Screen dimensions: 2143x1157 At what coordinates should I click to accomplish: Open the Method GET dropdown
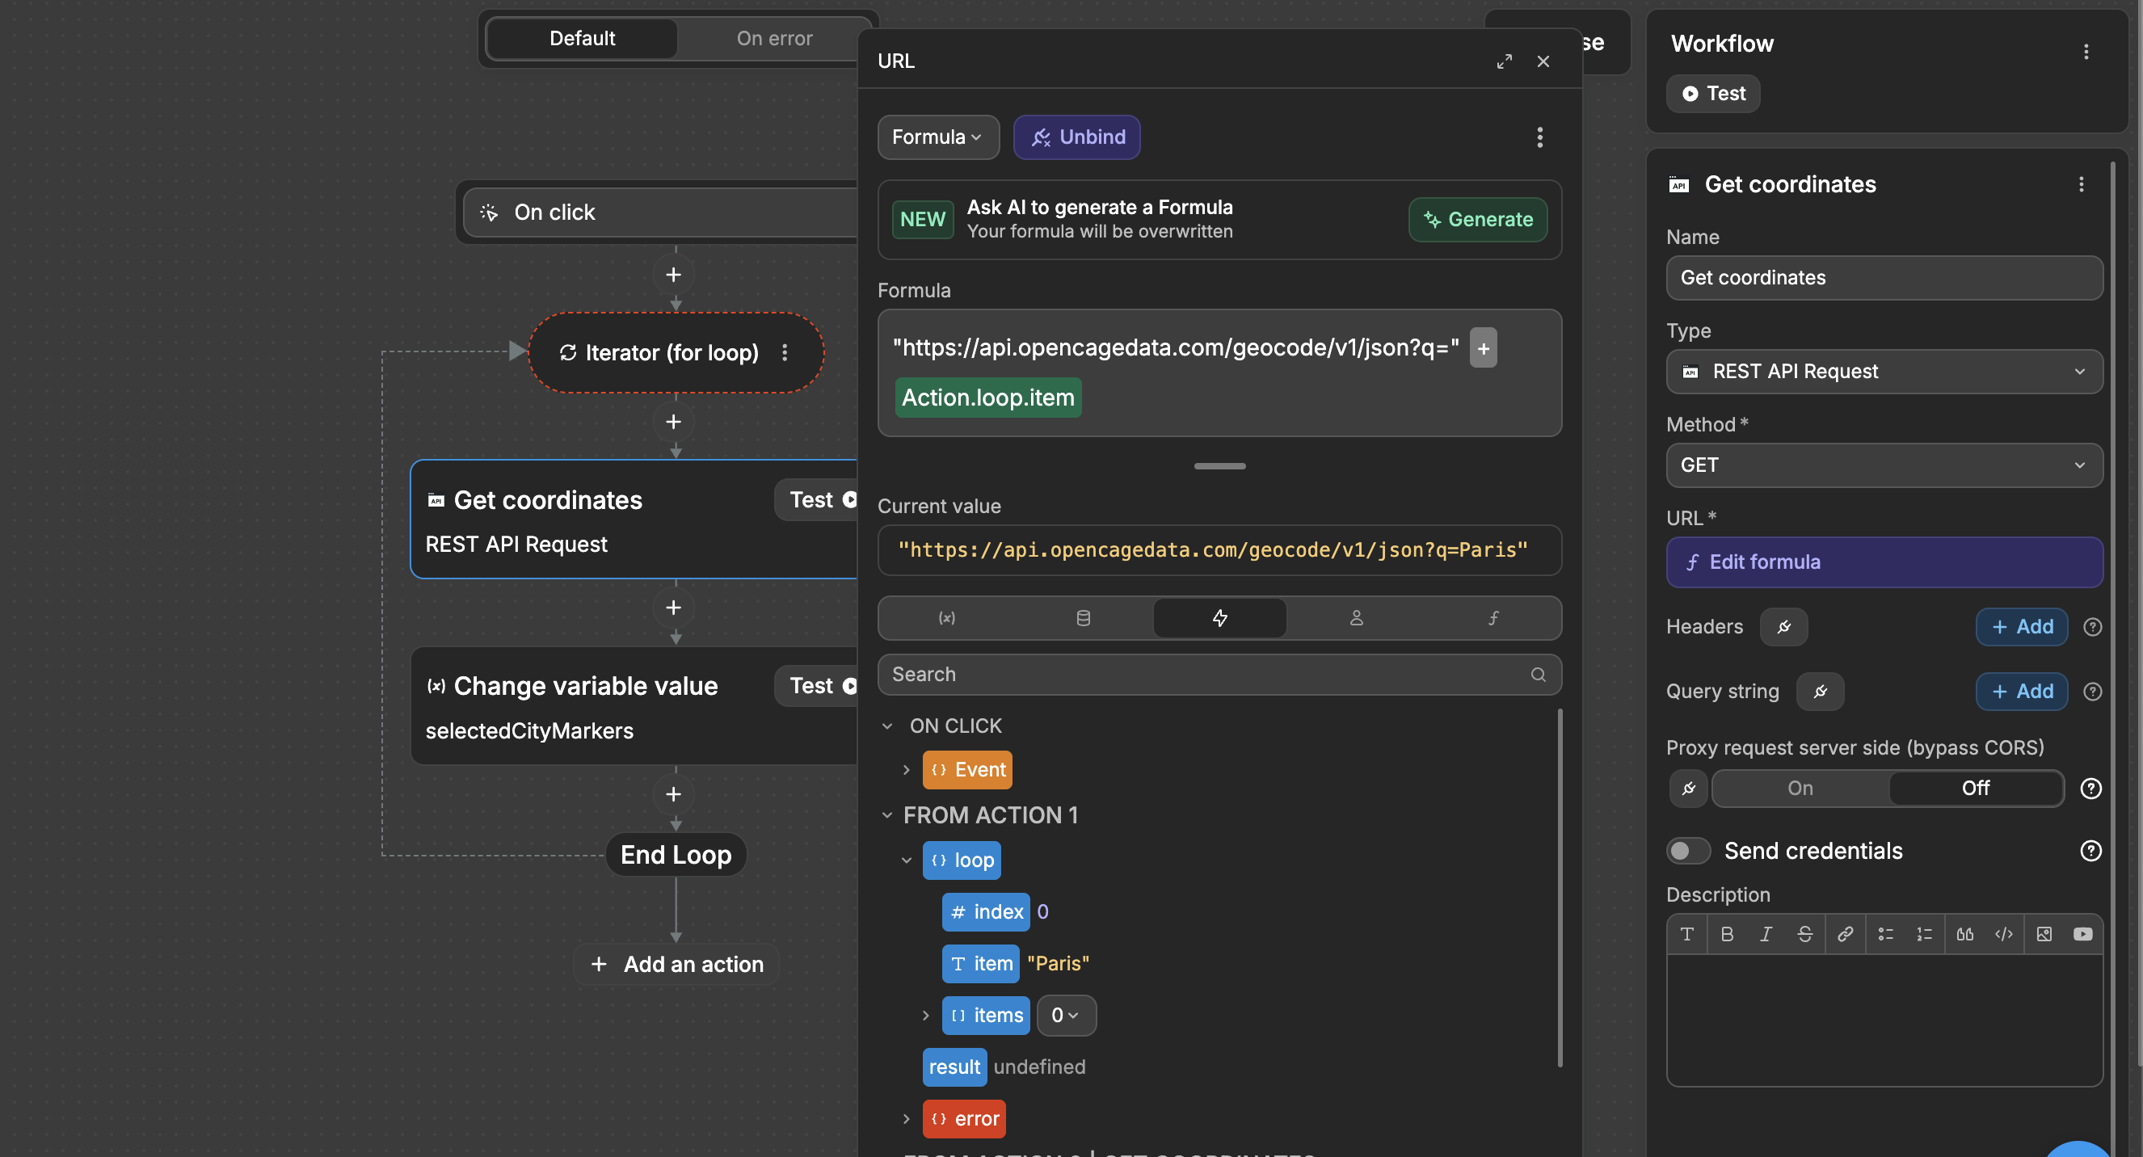pyautogui.click(x=1884, y=465)
